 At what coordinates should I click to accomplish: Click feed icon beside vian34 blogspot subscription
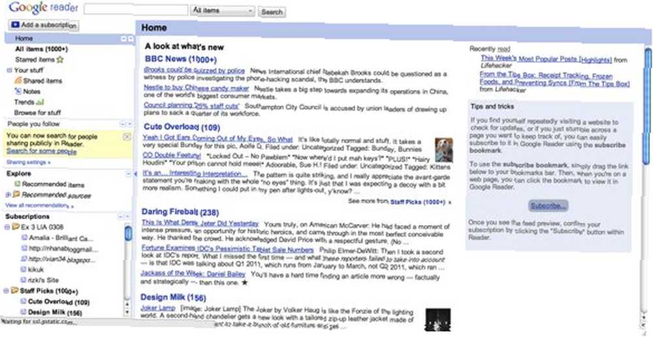point(24,259)
